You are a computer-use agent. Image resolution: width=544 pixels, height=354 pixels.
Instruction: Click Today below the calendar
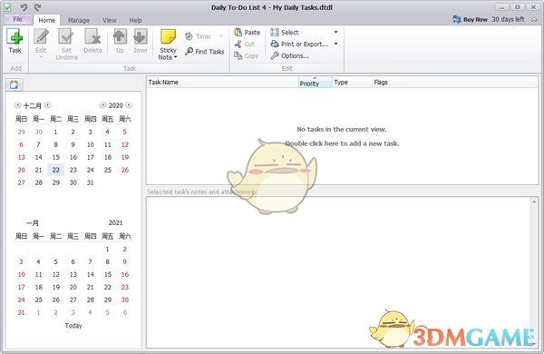pyautogui.click(x=73, y=326)
